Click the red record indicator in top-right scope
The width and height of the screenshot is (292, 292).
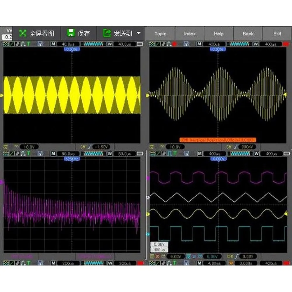tap(175, 44)
